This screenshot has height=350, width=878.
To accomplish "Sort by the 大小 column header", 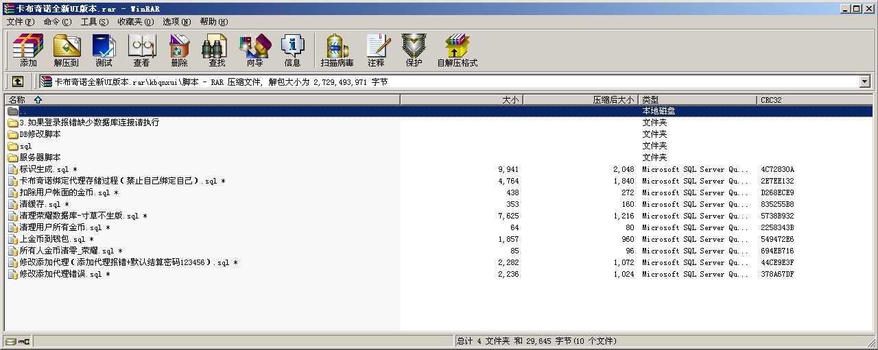I will pos(462,99).
